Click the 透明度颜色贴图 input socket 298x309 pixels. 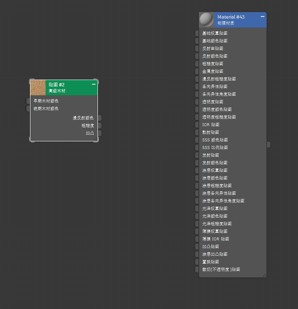click(x=197, y=109)
